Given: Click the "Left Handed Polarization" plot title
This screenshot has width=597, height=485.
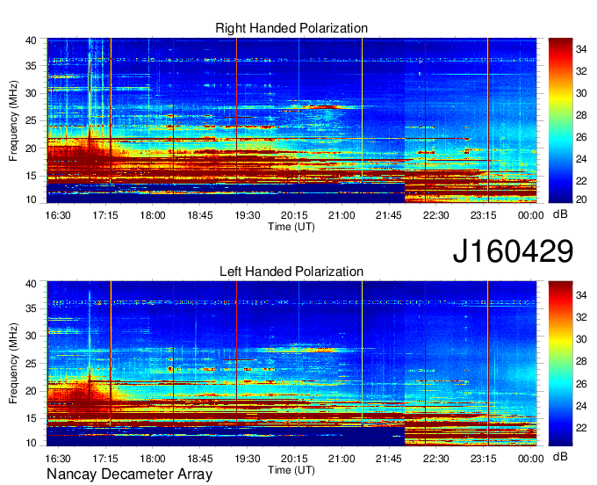Looking at the screenshot, I should 291,271.
